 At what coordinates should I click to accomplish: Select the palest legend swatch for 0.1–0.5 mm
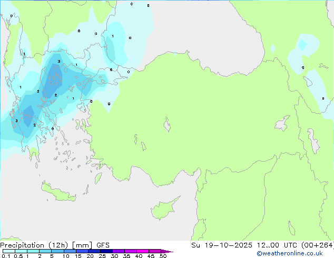point(9,251)
